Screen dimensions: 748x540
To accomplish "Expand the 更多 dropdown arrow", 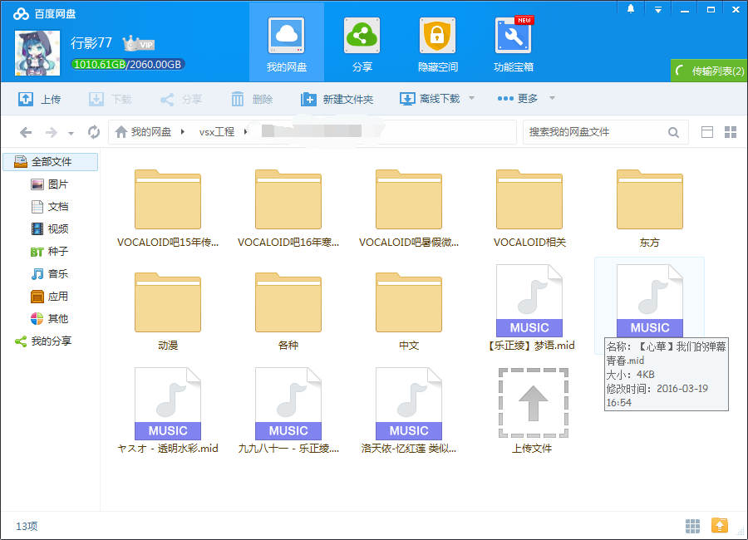I will coord(552,98).
